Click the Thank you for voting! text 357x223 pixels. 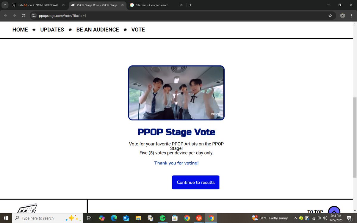(x=176, y=163)
